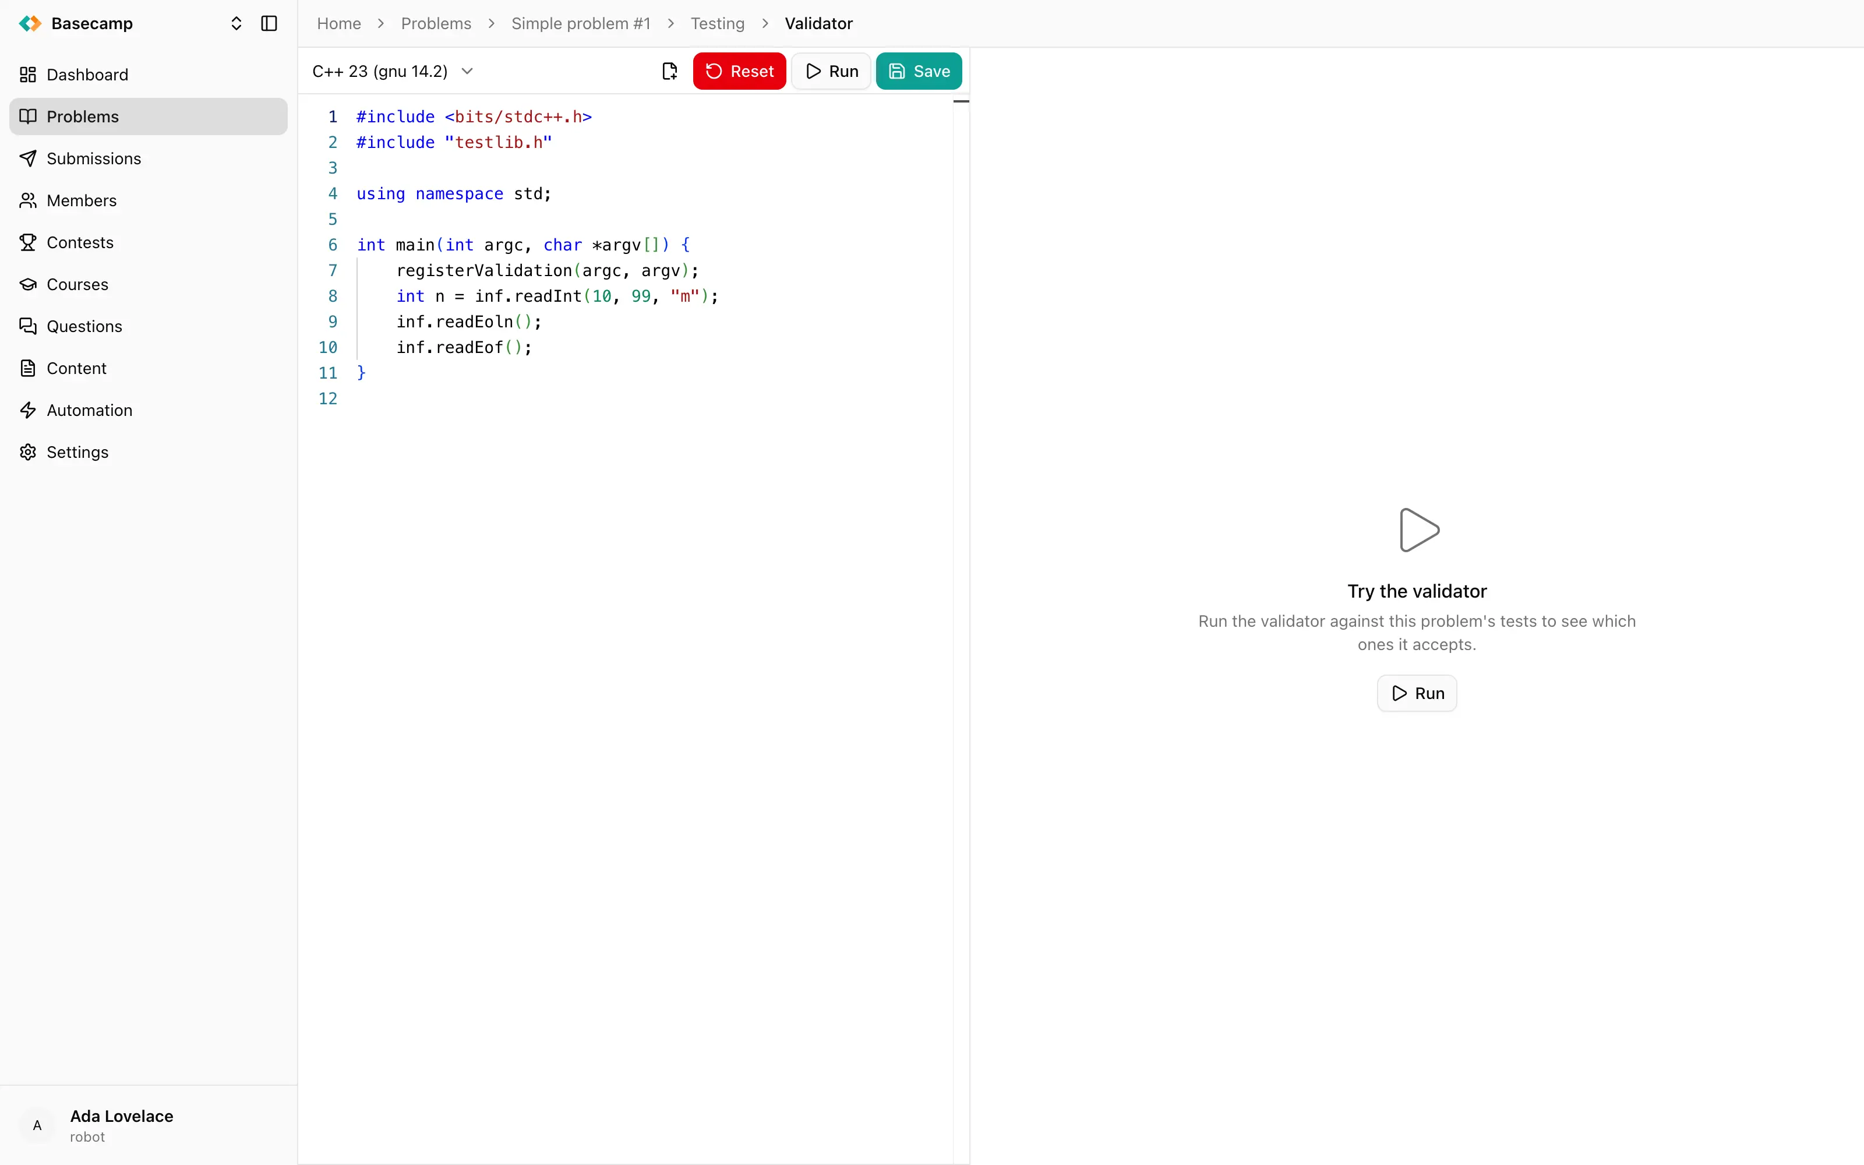Click the readInt code line

click(x=557, y=296)
